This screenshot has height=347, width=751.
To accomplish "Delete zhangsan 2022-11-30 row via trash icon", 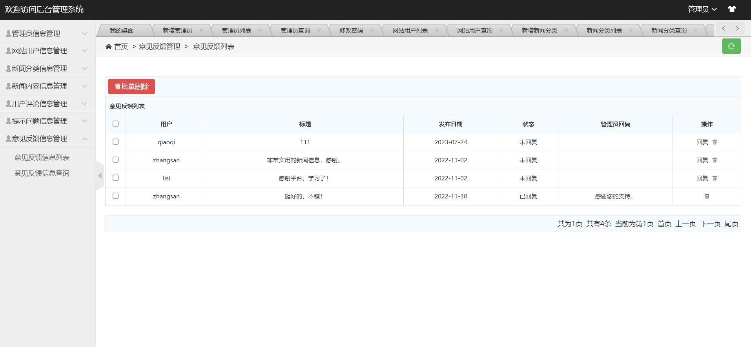I will coord(707,196).
